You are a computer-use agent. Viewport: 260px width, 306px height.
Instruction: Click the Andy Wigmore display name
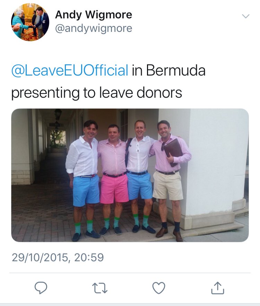coord(94,15)
